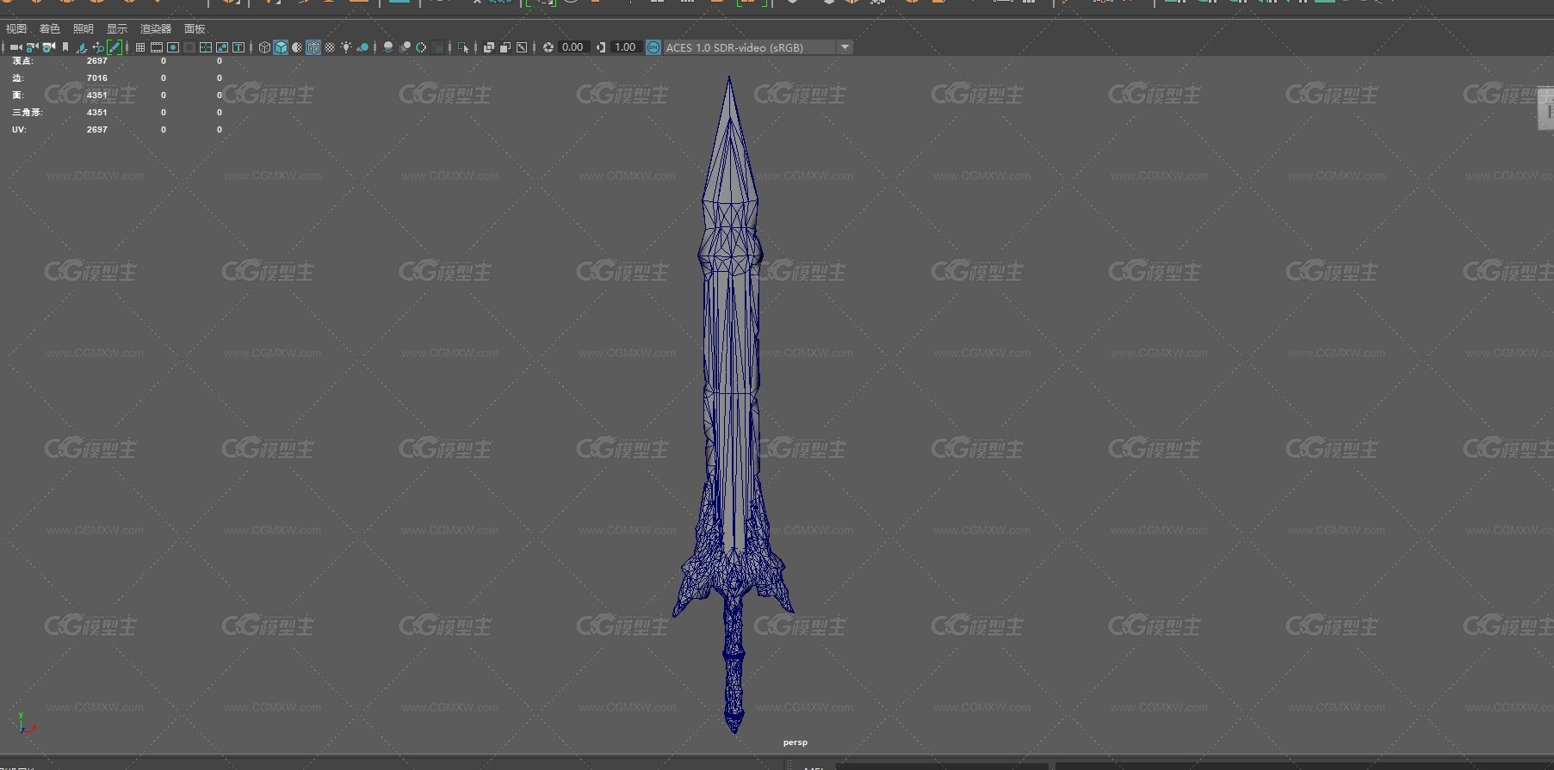This screenshot has width=1554, height=770.
Task: Click the 边 count value 7016
Action: [x=97, y=78]
